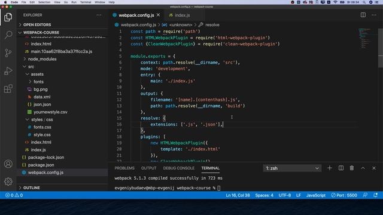Image resolution: width=383 pixels, height=215 pixels.
Task: Open notifications bell in status bar
Action: pyautogui.click(x=375, y=195)
